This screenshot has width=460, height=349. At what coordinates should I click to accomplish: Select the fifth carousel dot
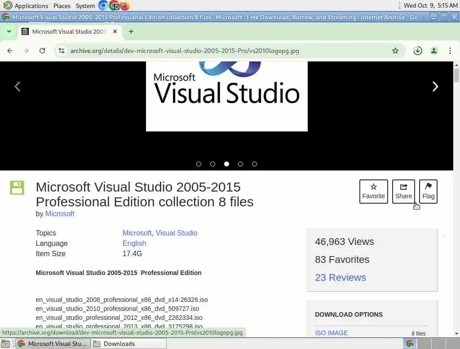pyautogui.click(x=254, y=164)
